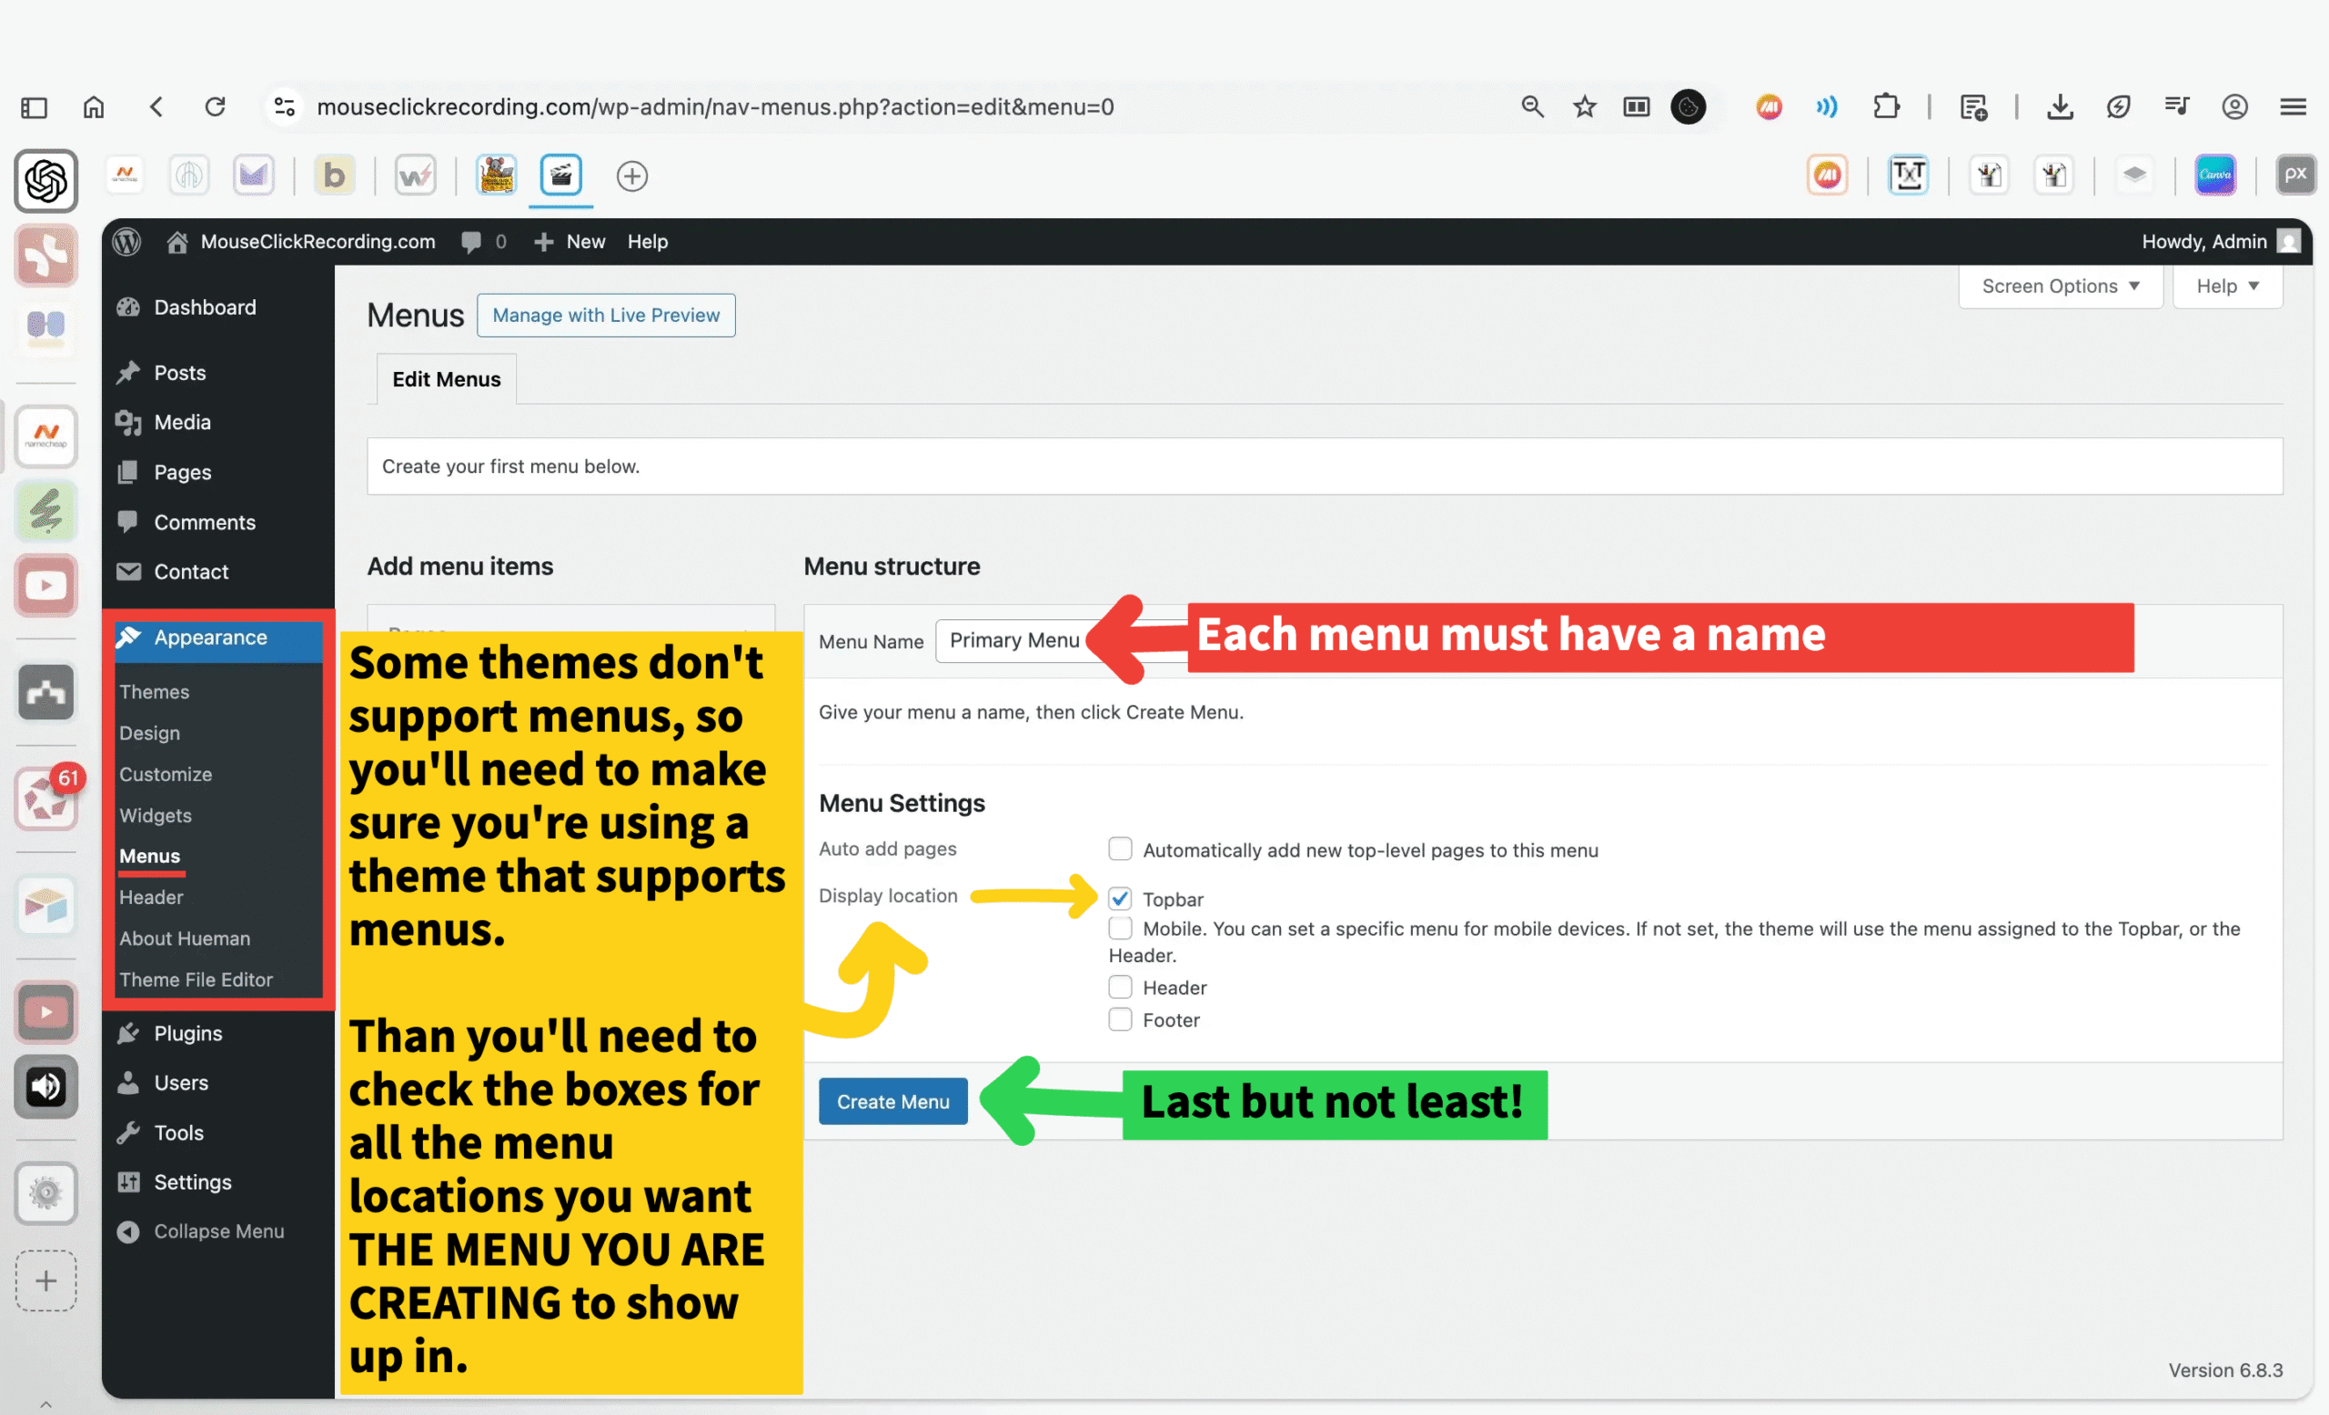The image size is (2329, 1415).
Task: Click the Create Menu button
Action: [x=892, y=1101]
